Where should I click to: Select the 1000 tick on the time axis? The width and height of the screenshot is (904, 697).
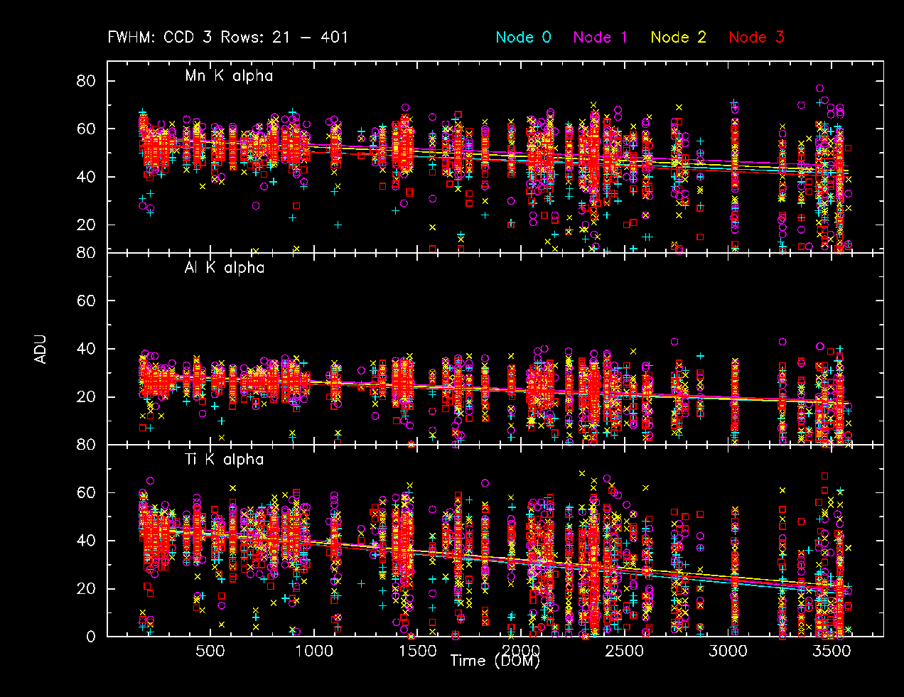pyautogui.click(x=313, y=651)
